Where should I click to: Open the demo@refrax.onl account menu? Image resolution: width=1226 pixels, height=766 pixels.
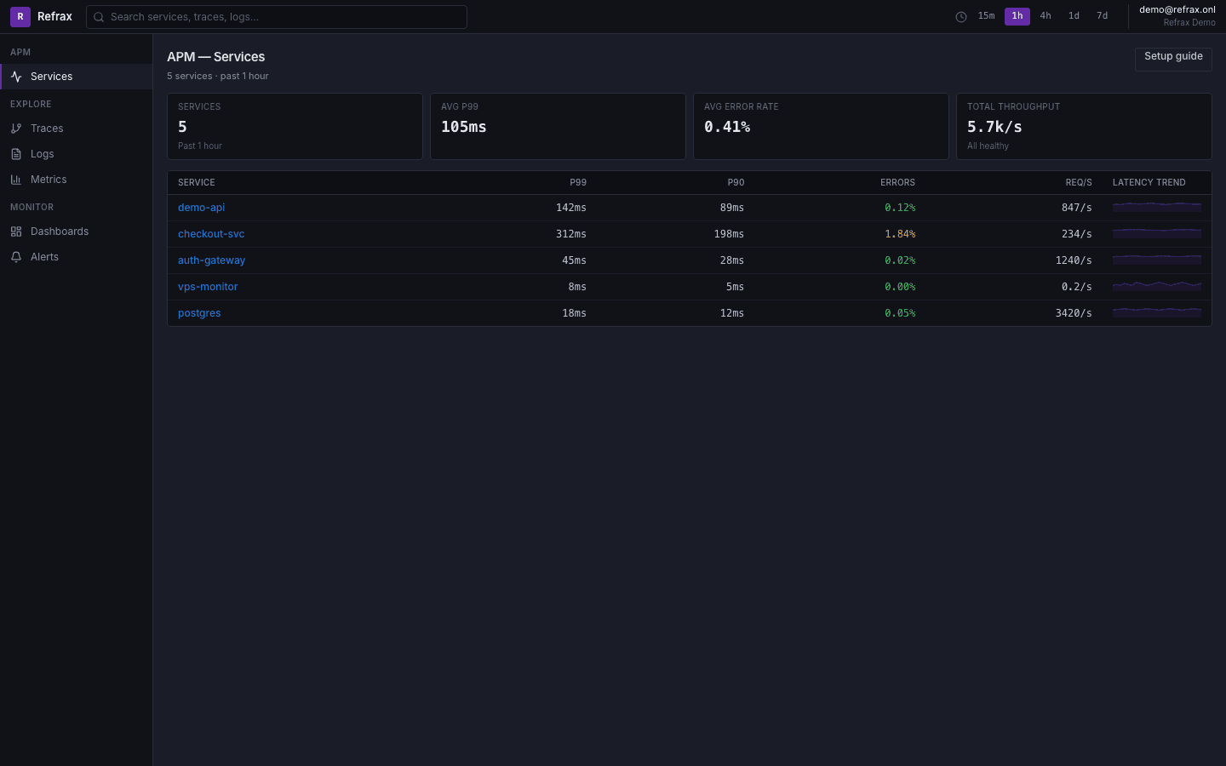tap(1177, 16)
